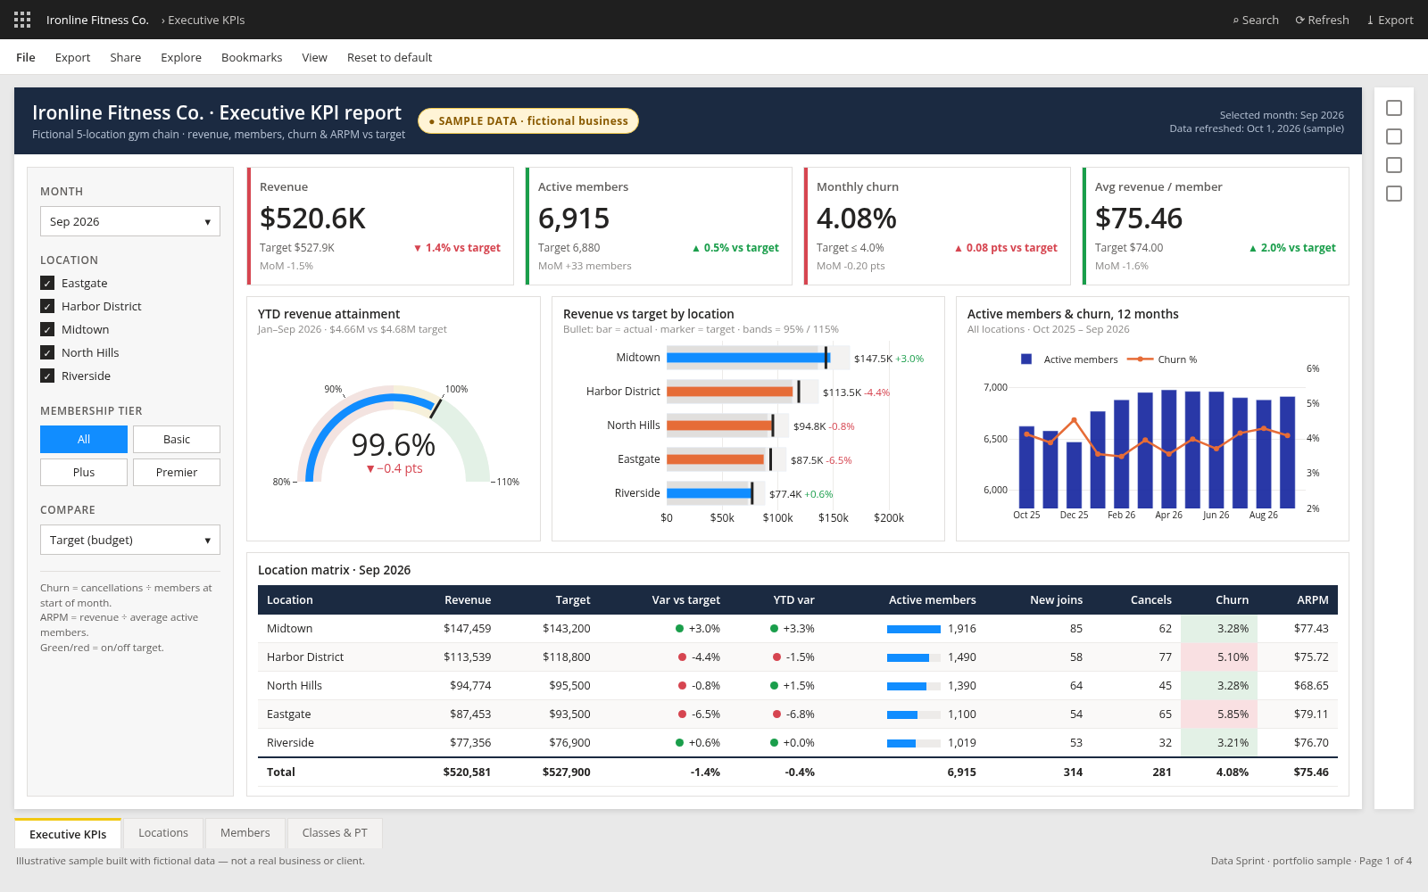Open the Explore menu
The image size is (1428, 892).
click(x=181, y=57)
